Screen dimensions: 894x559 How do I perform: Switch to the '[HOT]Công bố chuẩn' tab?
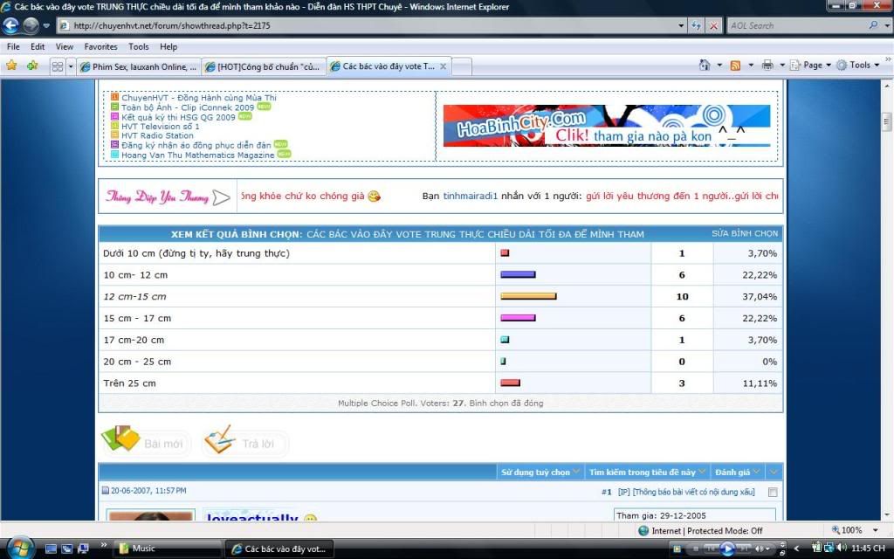point(264,66)
